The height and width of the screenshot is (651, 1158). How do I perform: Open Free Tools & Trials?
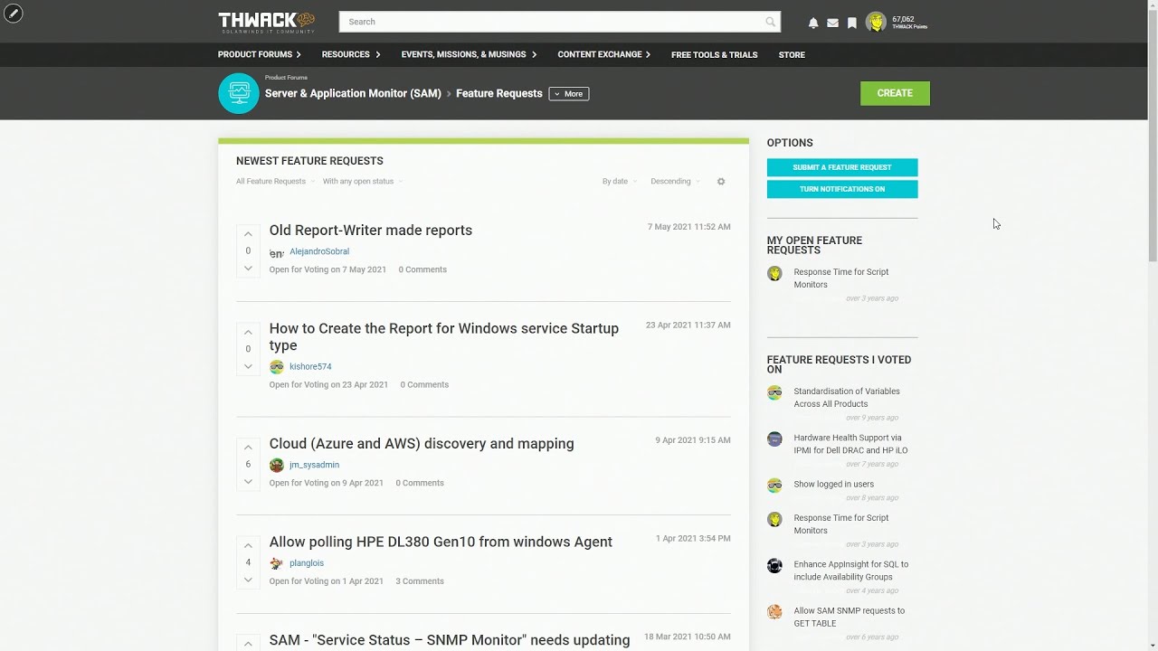[715, 55]
